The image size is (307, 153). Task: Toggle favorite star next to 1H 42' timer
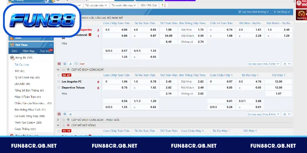pyautogui.click(x=59, y=75)
